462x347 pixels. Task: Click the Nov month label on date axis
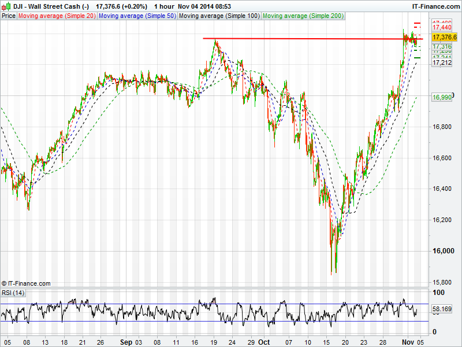pyautogui.click(x=408, y=342)
